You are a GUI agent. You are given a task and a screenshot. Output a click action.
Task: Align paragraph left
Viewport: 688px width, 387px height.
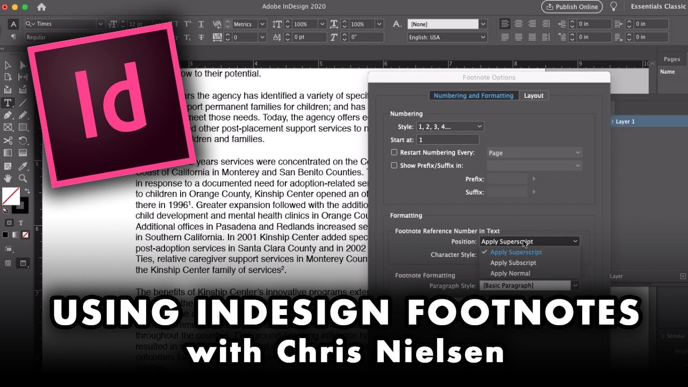[x=505, y=24]
